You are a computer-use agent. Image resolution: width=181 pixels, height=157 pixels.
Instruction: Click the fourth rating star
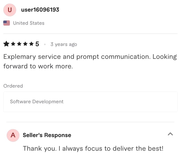pyautogui.click(x=25, y=44)
